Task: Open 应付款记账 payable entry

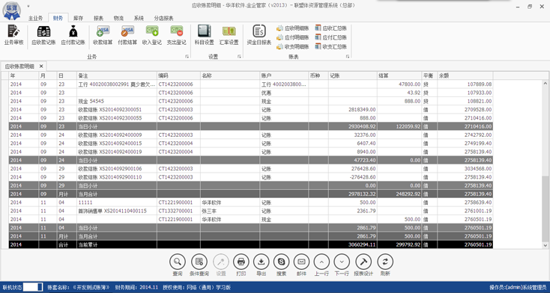Action: coord(73,35)
